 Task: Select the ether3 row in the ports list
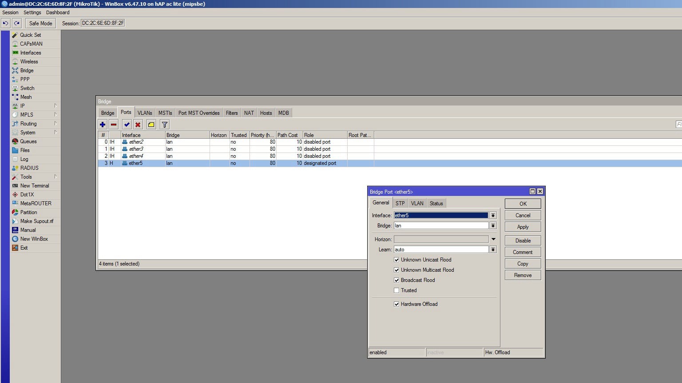(x=136, y=149)
